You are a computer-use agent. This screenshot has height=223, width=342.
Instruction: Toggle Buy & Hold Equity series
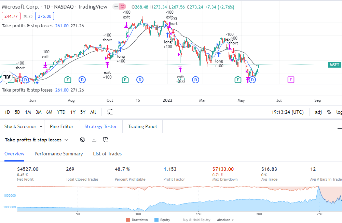[196, 220]
